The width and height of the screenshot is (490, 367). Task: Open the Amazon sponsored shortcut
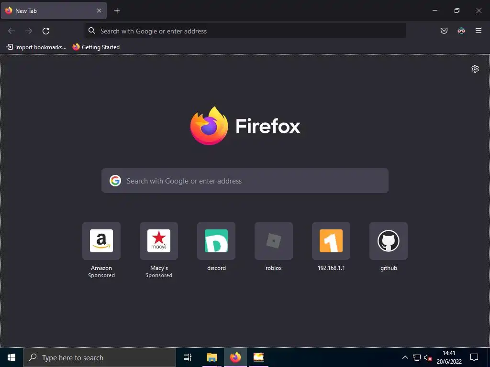tap(101, 241)
